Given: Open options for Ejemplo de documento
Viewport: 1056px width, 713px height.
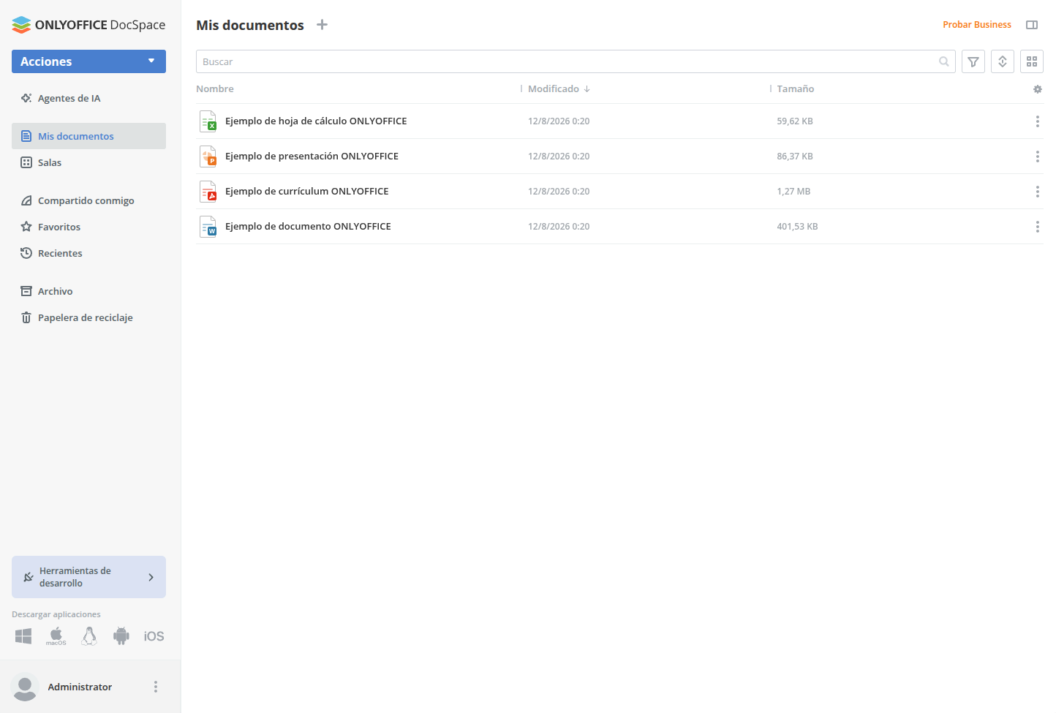Looking at the screenshot, I should pos(1037,227).
